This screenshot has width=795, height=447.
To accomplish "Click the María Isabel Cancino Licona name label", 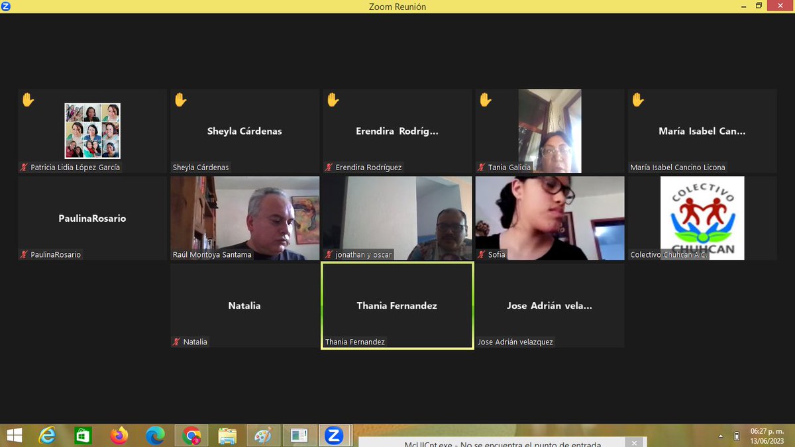I will [x=678, y=168].
